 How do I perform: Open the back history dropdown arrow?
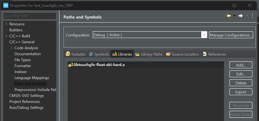click(234, 16)
